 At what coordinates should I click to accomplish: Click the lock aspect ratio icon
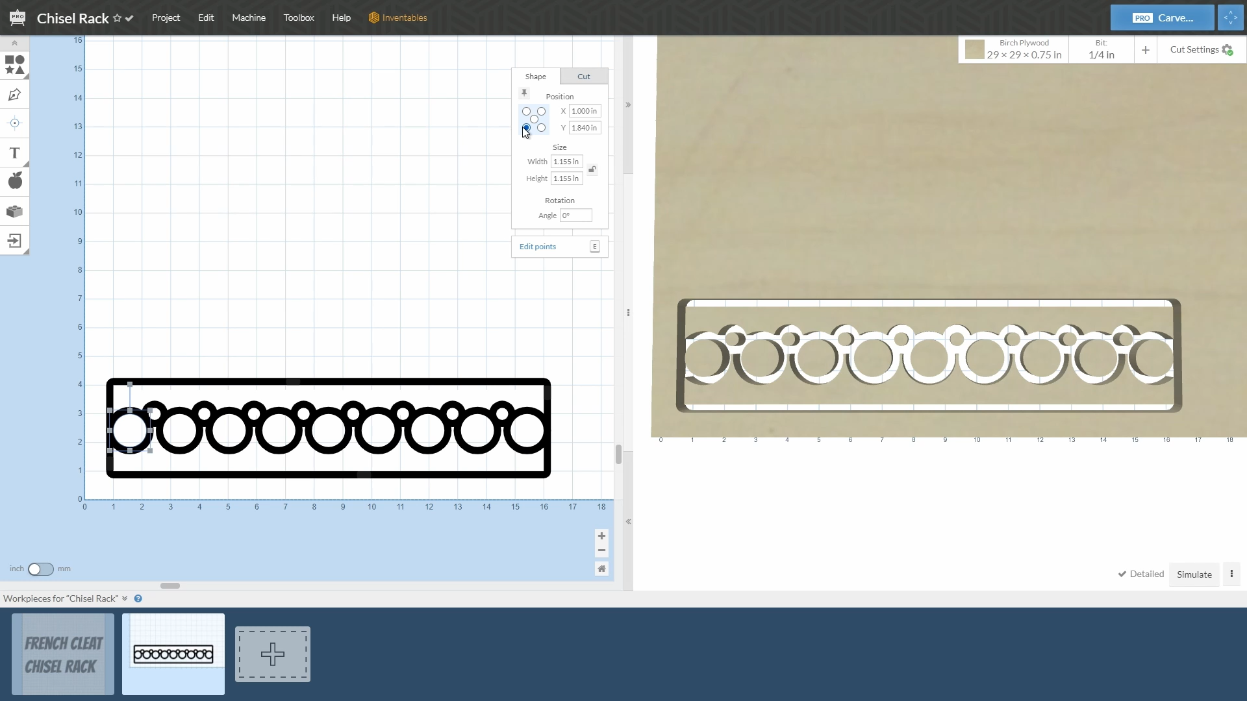point(592,170)
